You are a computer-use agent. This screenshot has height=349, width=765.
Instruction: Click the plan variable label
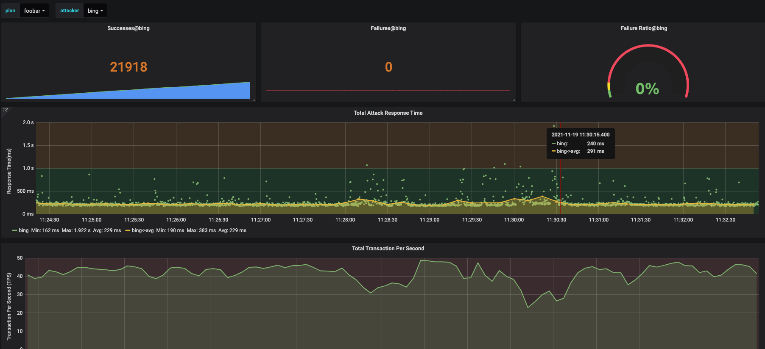(10, 11)
